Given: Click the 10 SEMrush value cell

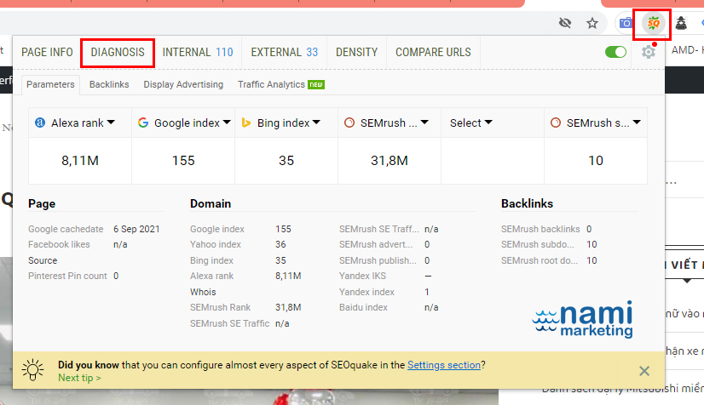Looking at the screenshot, I should pos(596,161).
